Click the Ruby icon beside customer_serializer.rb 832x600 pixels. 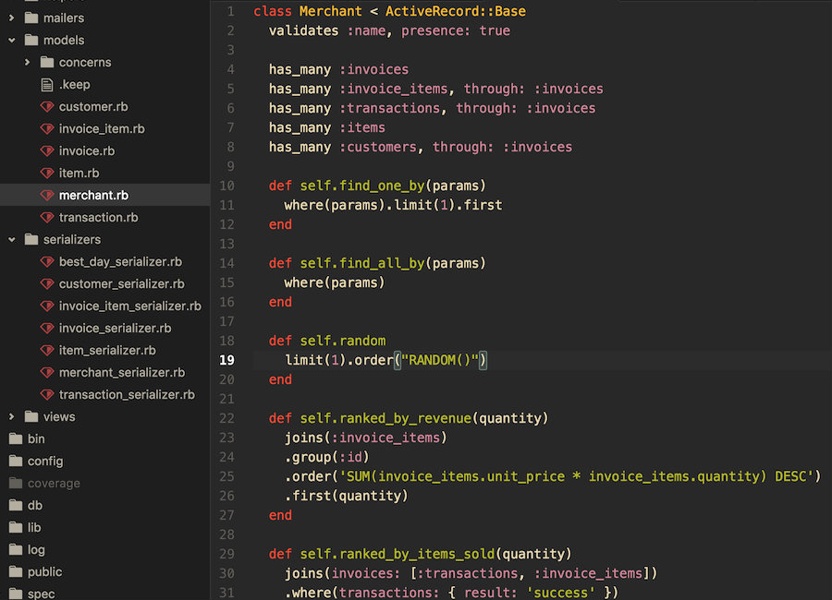tap(47, 284)
